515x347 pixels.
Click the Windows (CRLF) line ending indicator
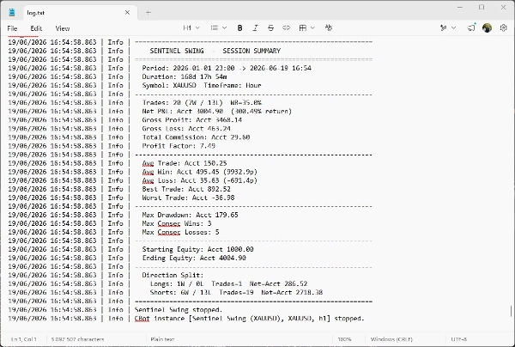pos(391,339)
